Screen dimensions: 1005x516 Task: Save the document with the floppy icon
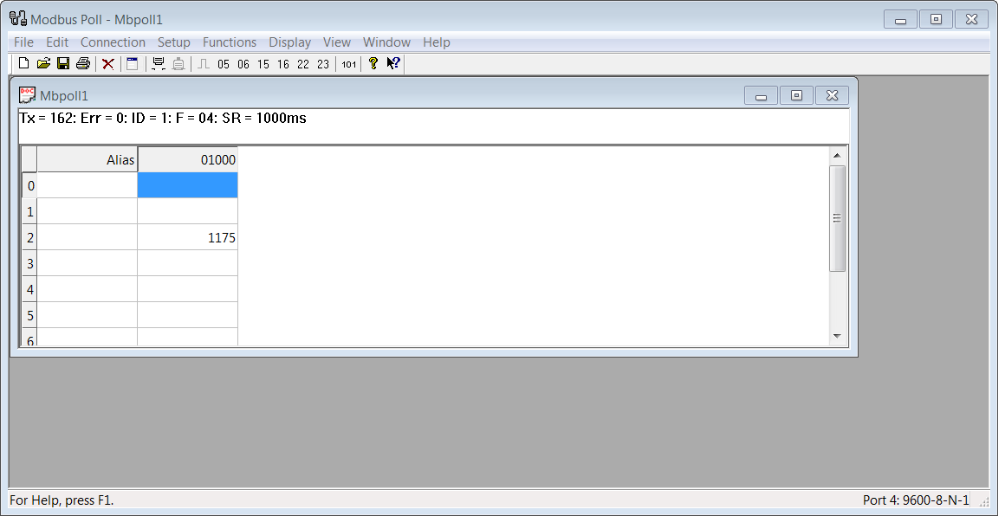point(62,63)
